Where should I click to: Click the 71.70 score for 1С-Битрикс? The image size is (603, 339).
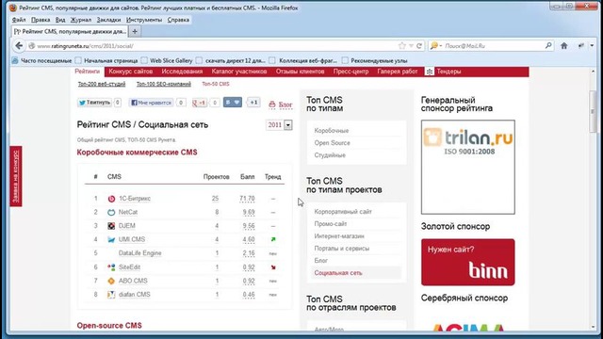tap(247, 199)
